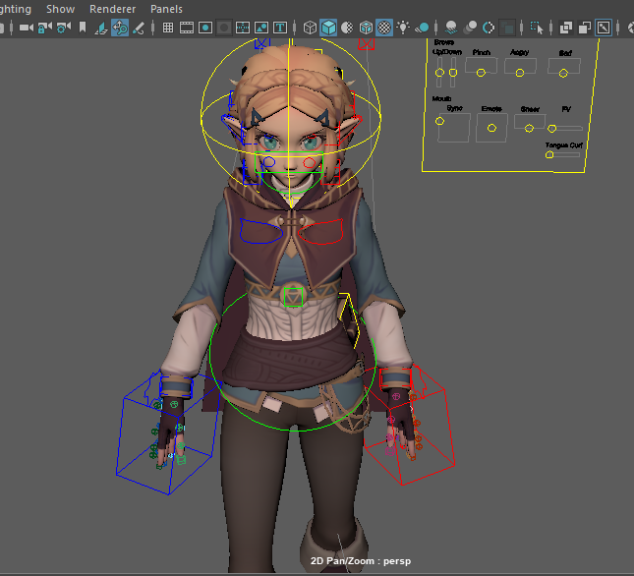This screenshot has width=634, height=576.
Task: Select the green square belt buckle control
Action: coord(293,297)
